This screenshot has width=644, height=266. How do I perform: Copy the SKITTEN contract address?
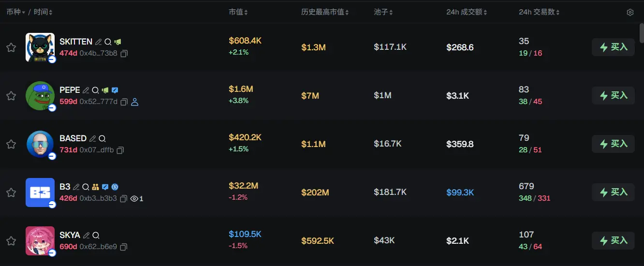tap(124, 54)
